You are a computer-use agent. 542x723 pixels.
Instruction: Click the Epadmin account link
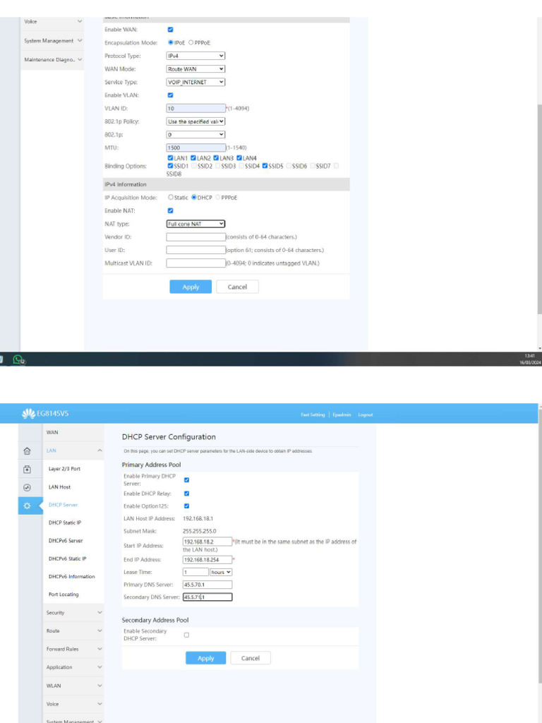coord(342,414)
